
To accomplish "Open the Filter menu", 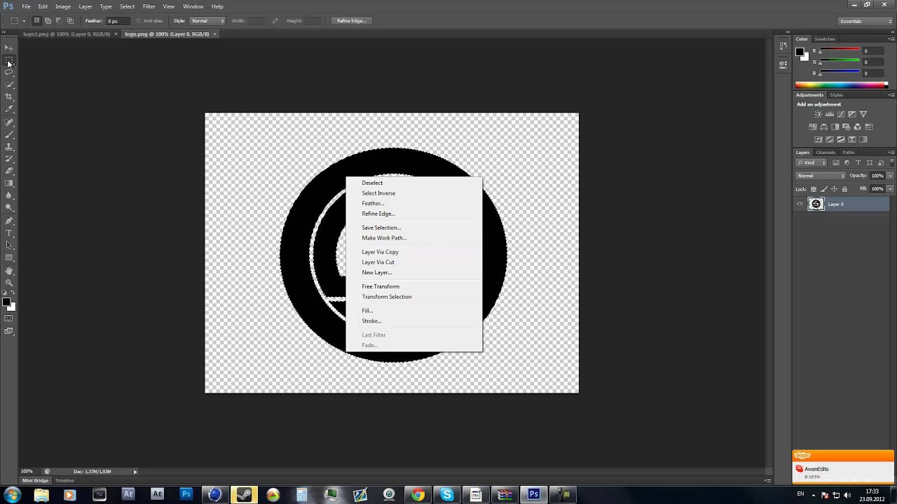I will click(x=149, y=6).
